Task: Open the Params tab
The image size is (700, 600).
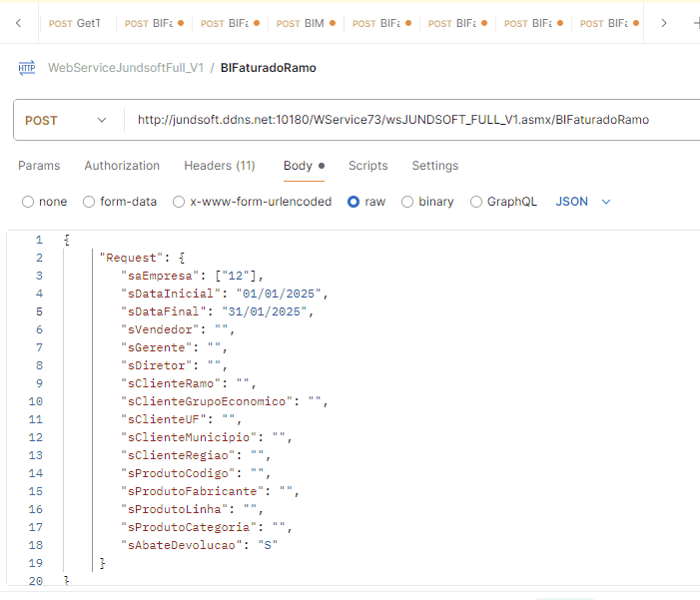Action: 39,166
